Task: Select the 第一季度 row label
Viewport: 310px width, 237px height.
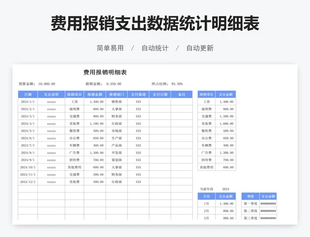Action: point(250,204)
